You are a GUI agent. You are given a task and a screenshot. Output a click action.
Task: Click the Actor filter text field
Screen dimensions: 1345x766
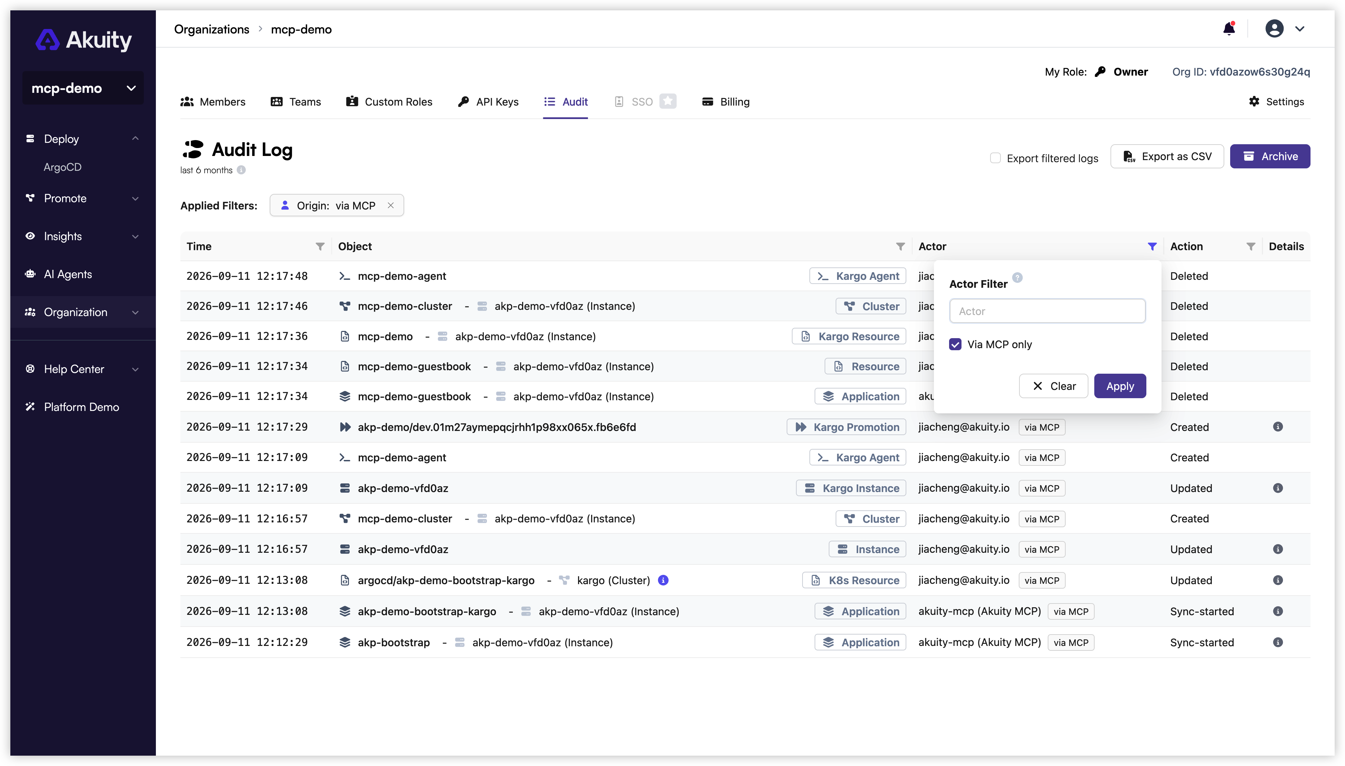tap(1047, 311)
